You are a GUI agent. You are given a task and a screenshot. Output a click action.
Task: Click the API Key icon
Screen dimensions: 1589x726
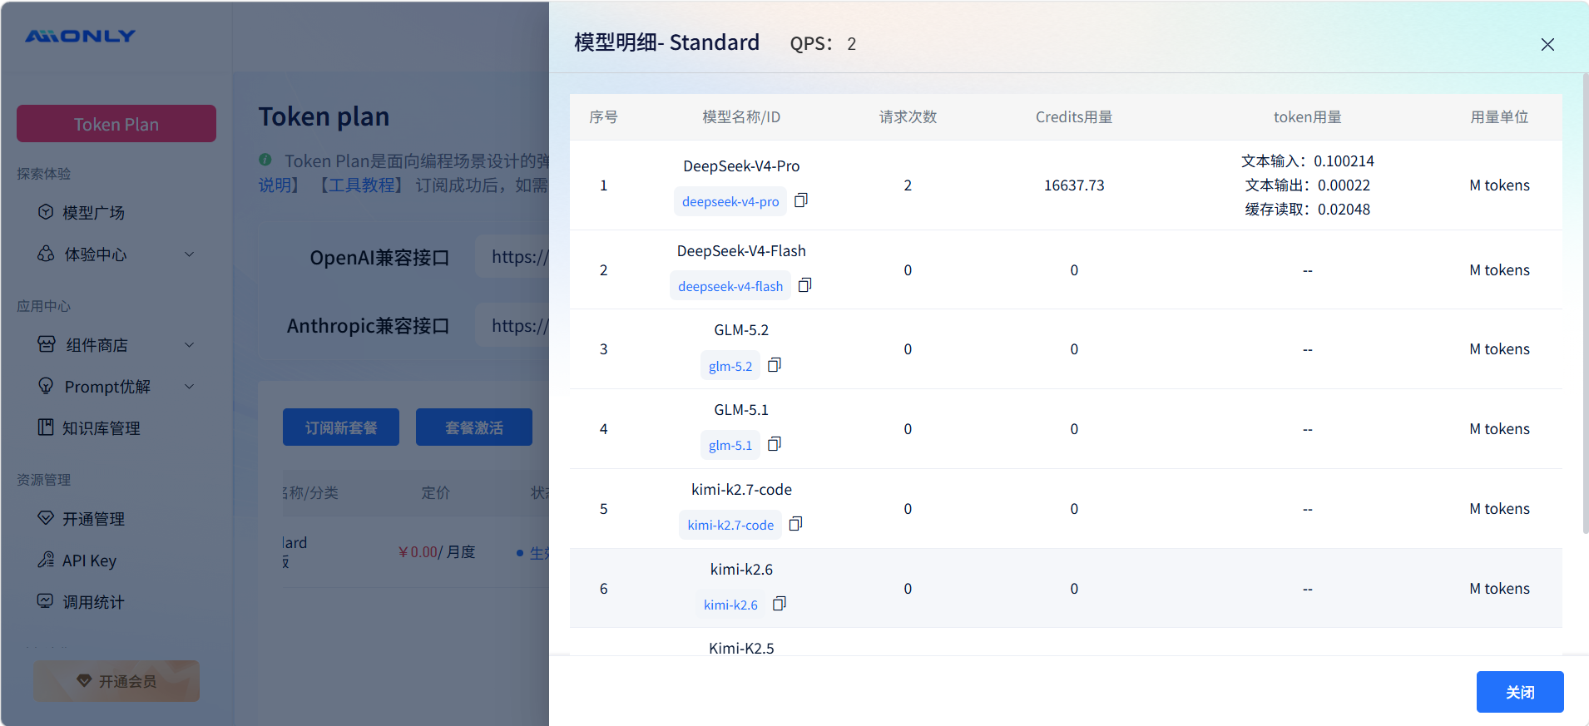46,560
